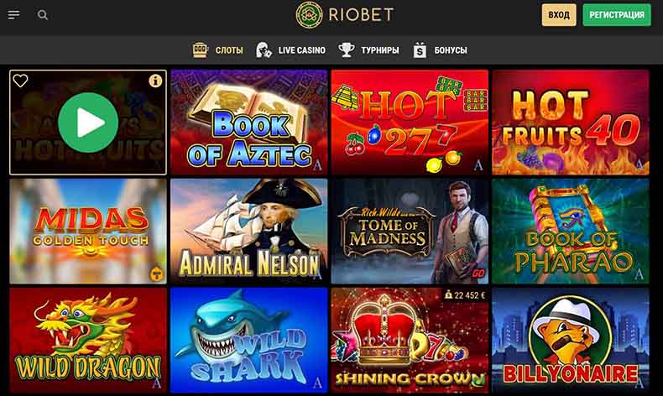Go to the Турниры tab
The image size is (663, 396).
point(379,50)
